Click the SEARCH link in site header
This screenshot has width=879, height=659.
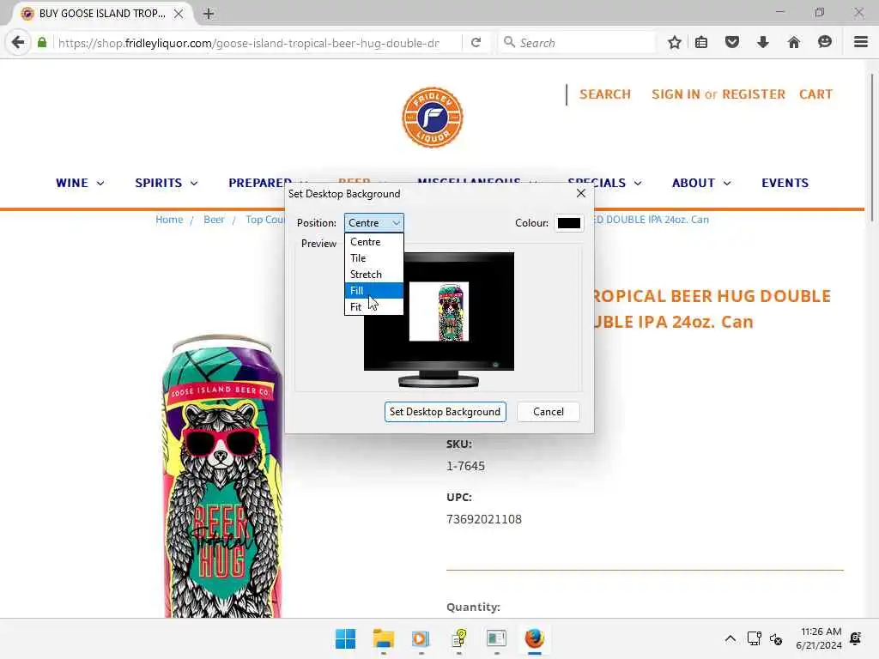(605, 94)
